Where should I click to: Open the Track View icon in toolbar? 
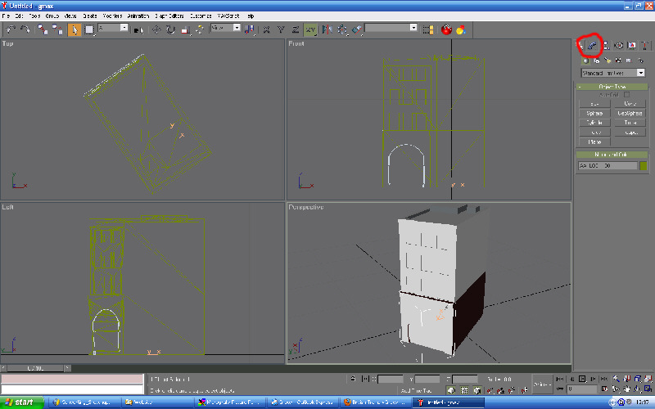pyautogui.click(x=427, y=29)
